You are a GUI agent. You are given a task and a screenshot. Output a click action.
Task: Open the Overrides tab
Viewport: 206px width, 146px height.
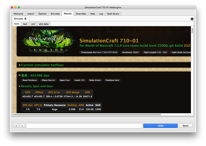pos(81,14)
